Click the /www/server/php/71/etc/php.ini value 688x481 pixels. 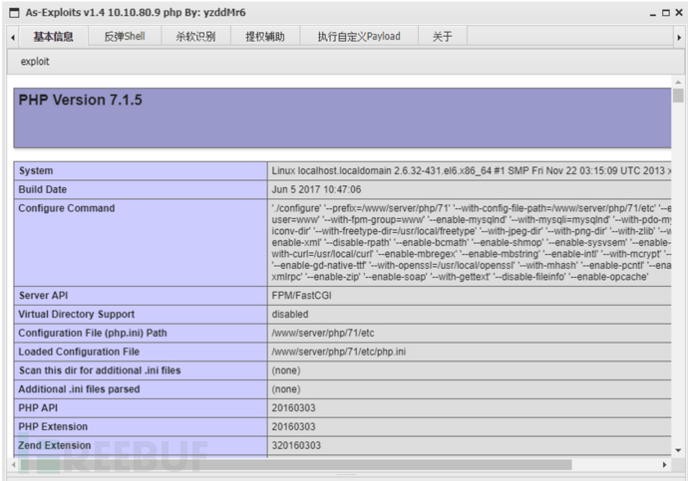tap(339, 352)
